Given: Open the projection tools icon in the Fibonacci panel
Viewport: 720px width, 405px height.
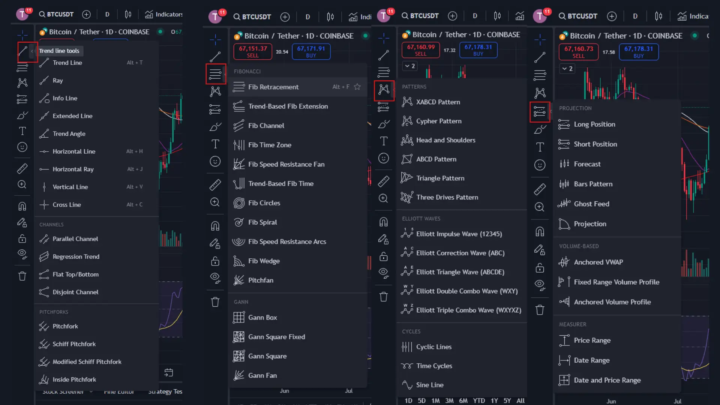Looking at the screenshot, I should pos(215,109).
